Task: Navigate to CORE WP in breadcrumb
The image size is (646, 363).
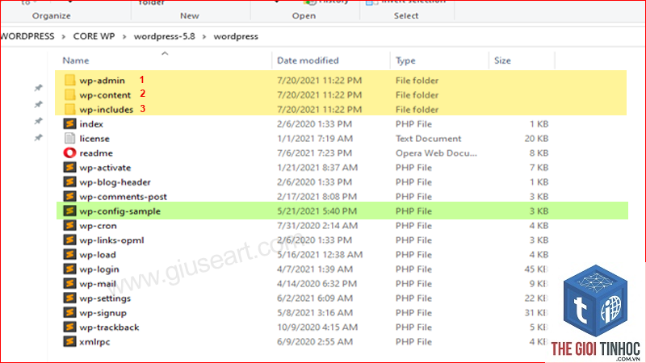Action: [94, 36]
